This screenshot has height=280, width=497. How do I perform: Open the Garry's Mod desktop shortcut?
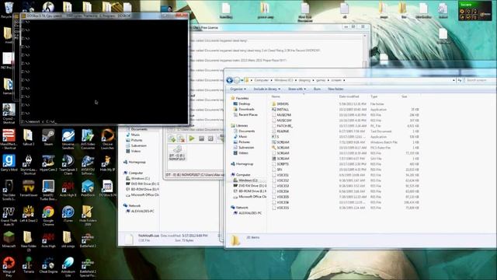[x=9, y=163]
